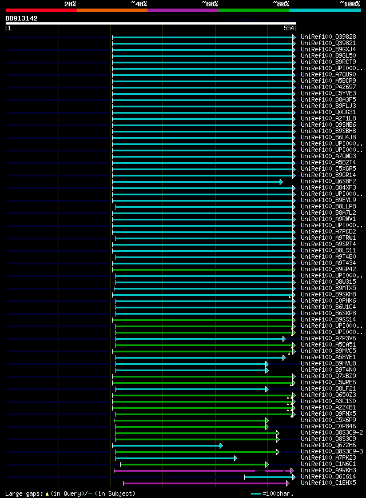This screenshot has height=498, width=366.
Task: Select the UniRef100_B9FLJ3 label
Action: coord(328,106)
